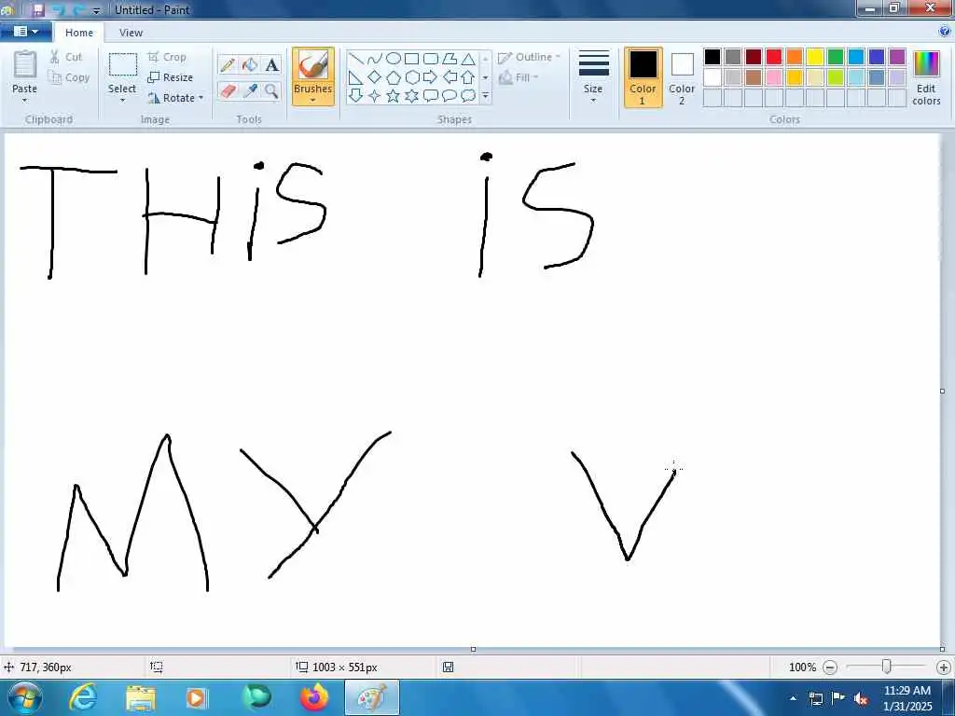Click the muted volume tray icon
Image resolution: width=955 pixels, height=716 pixels.
coord(861,699)
